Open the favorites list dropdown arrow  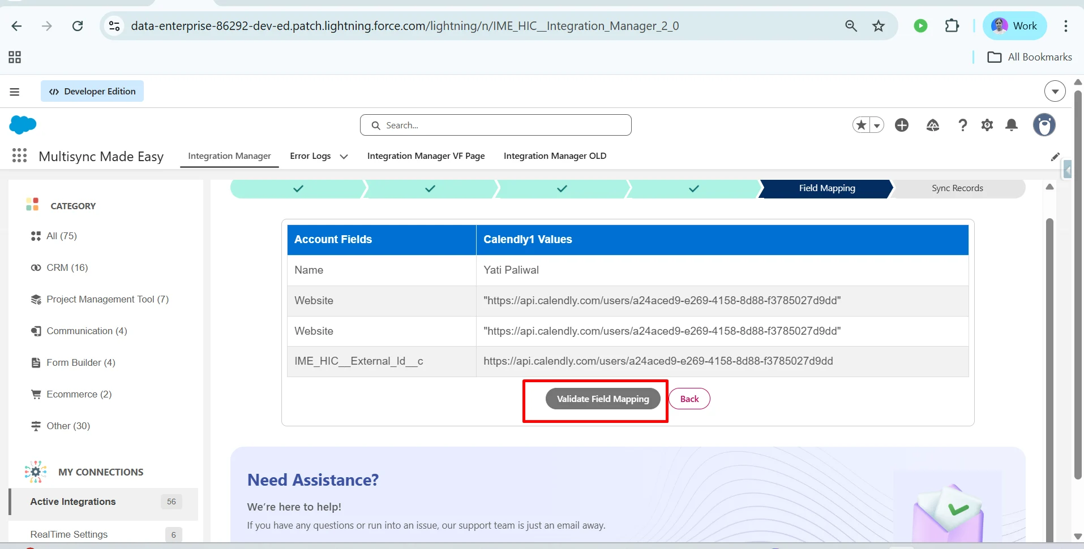[877, 125]
